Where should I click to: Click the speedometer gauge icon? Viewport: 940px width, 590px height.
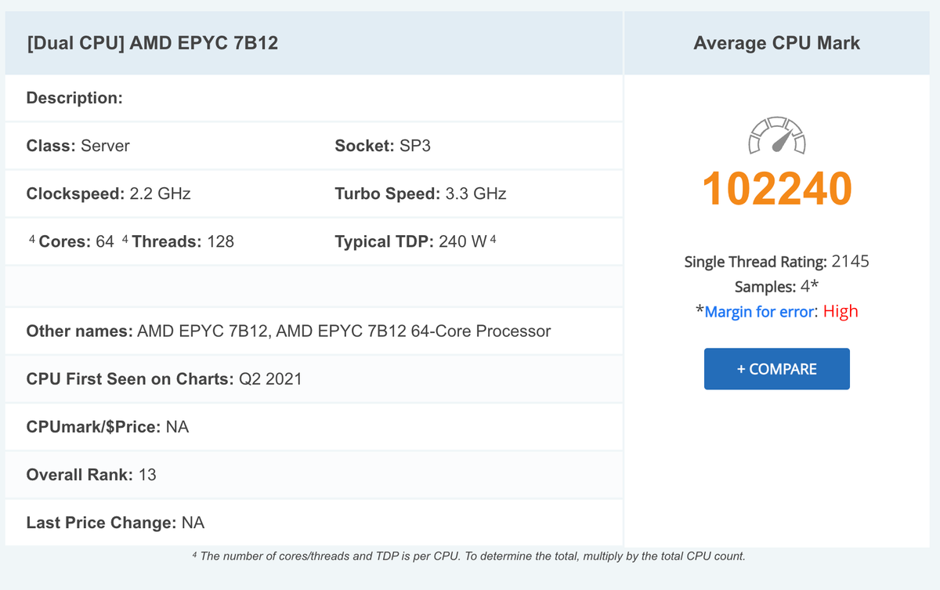pos(776,135)
